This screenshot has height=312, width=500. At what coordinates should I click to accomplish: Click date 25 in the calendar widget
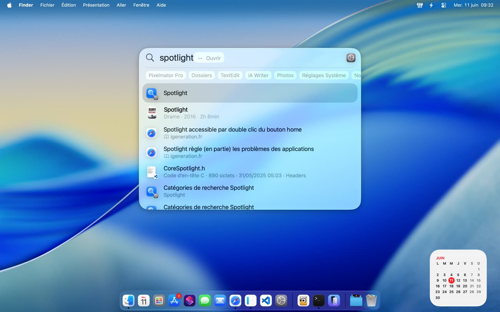pyautogui.click(x=451, y=292)
